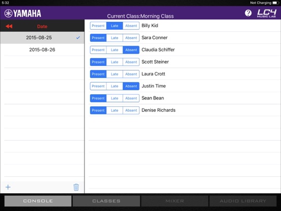Screen dimensions: 281x211
Task: Mark Denise Richards as Absent
Action: [x=131, y=110]
